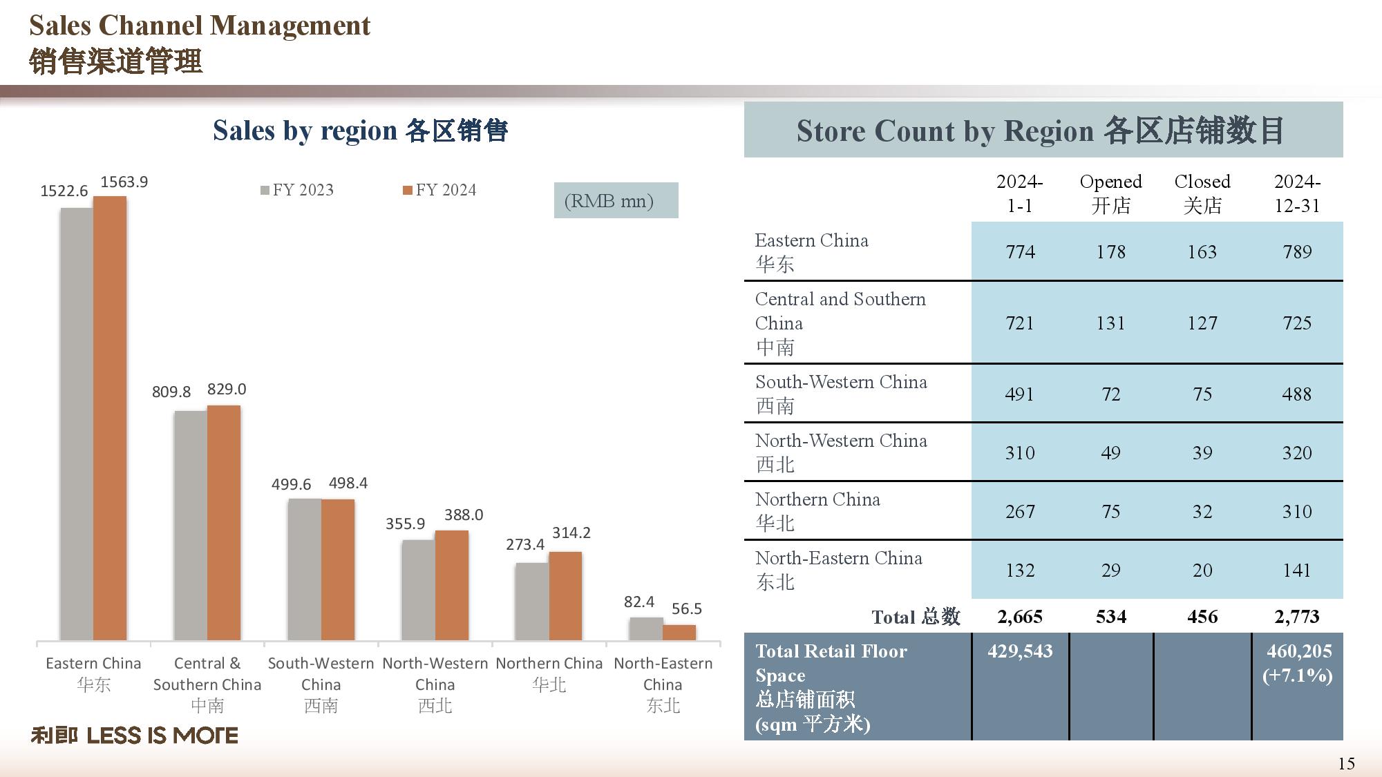The width and height of the screenshot is (1382, 777).
Task: Click Eastern China FY 2023 gray bar
Action: (76, 423)
